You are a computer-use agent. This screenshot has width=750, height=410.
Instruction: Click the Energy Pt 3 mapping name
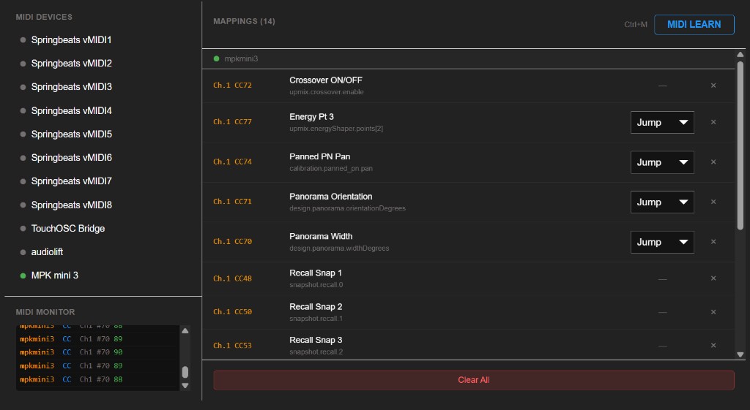(x=311, y=117)
